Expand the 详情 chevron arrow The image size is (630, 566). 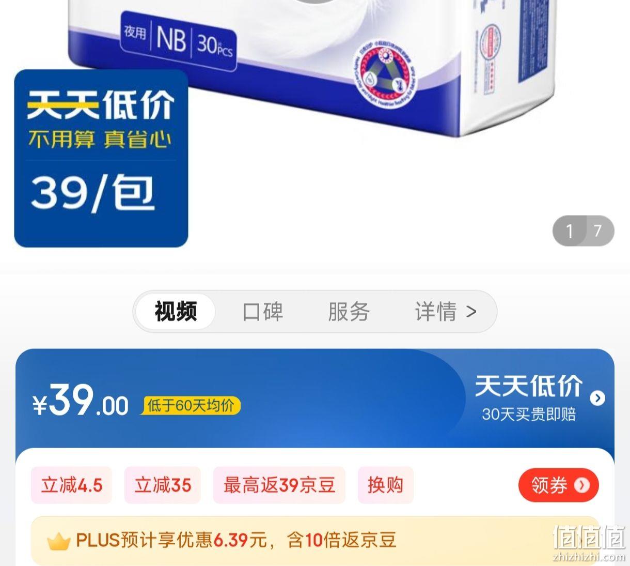coord(471,312)
